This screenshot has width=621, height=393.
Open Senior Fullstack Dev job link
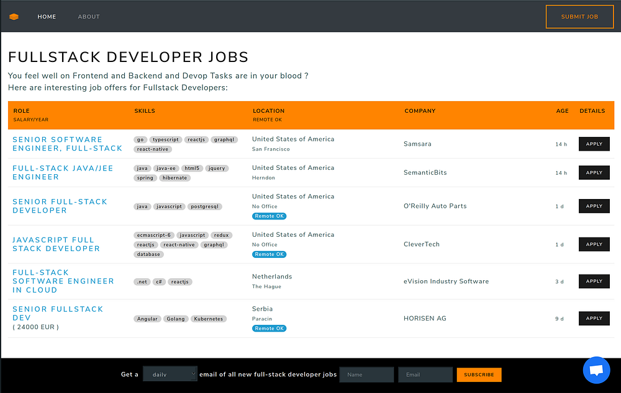tap(58, 313)
